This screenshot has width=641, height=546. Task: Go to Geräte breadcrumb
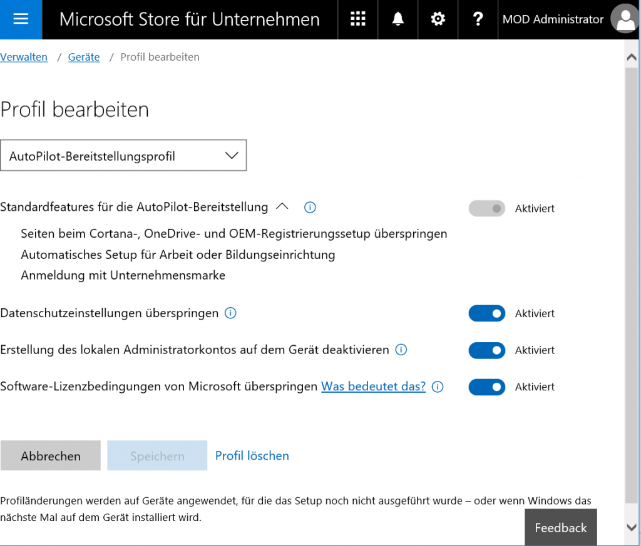click(x=84, y=57)
